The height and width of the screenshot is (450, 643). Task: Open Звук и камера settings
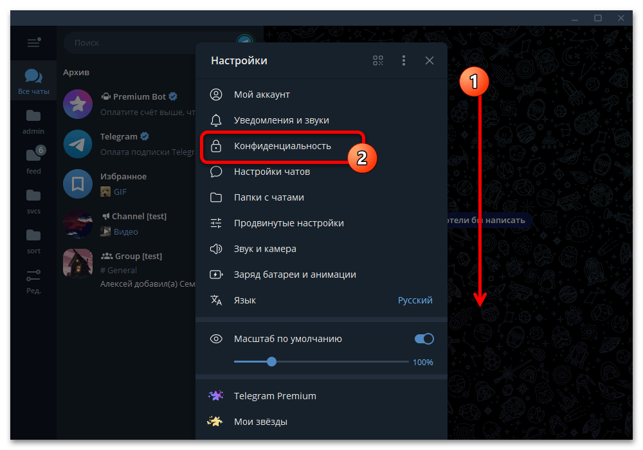coord(321,249)
